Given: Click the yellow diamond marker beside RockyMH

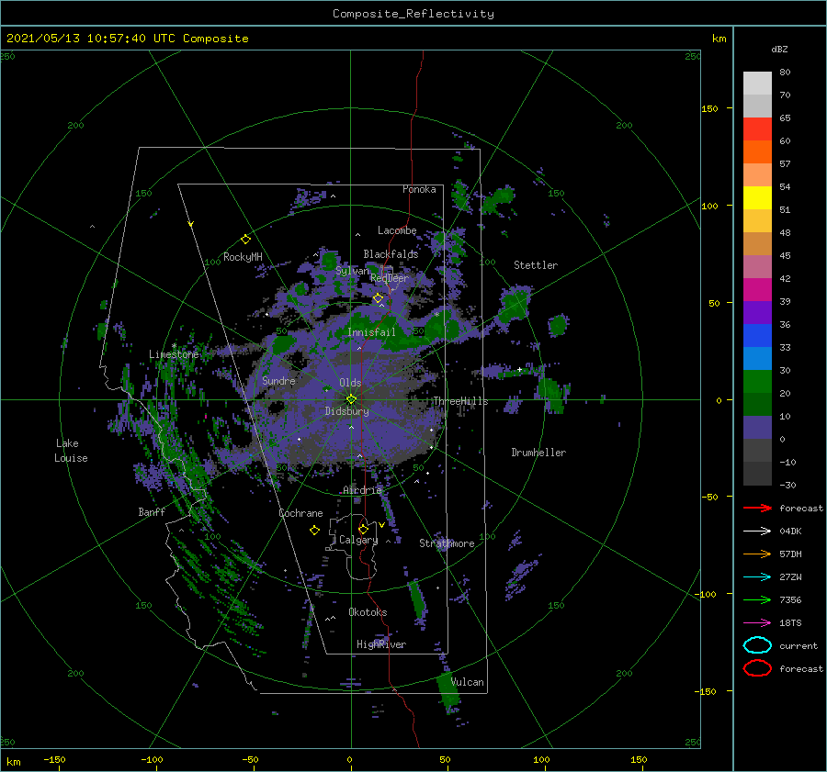Looking at the screenshot, I should [x=245, y=240].
